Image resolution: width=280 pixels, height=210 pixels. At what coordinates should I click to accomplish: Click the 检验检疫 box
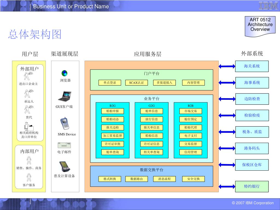pos(252,115)
